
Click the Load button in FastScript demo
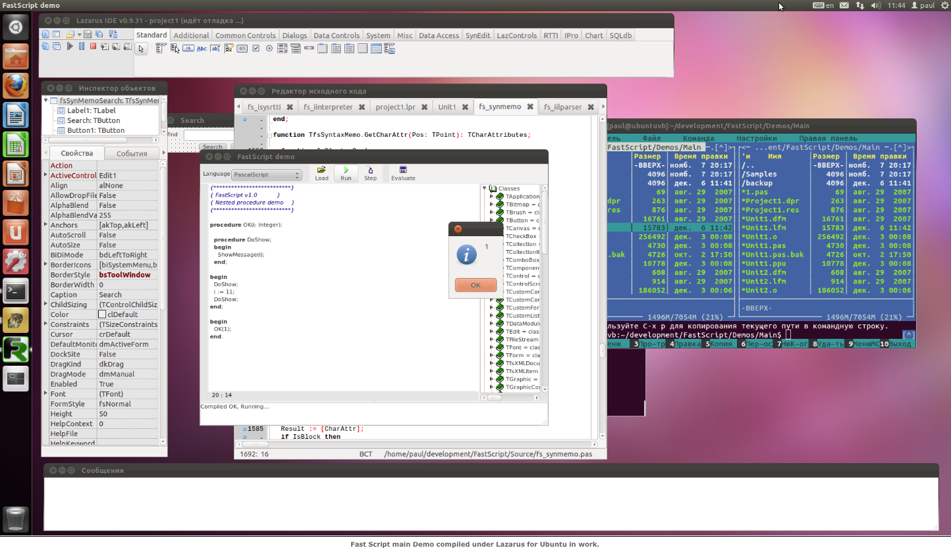[321, 174]
